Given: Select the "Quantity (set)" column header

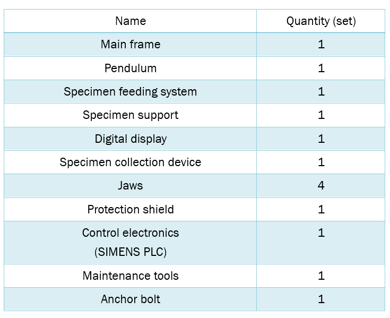Looking at the screenshot, I should tap(321, 21).
